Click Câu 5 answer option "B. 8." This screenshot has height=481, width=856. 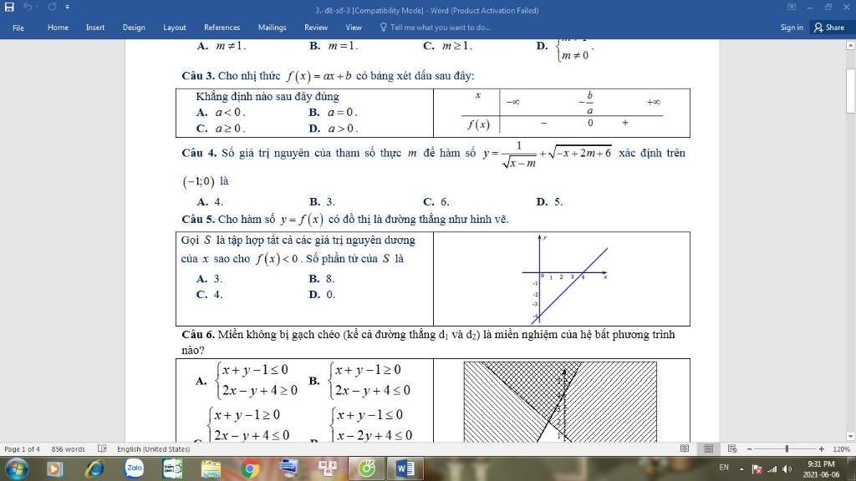click(322, 279)
